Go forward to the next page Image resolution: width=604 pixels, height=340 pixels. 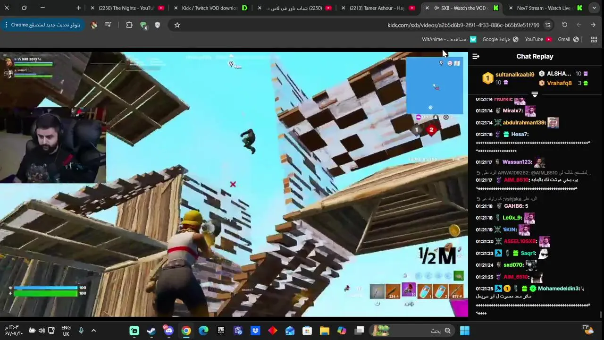[x=579, y=25]
